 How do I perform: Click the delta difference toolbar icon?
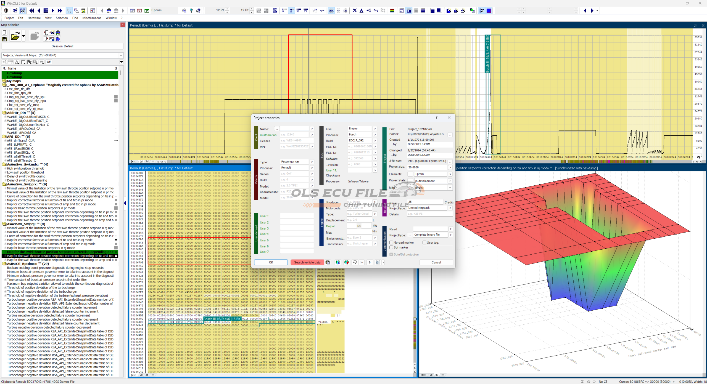point(361,10)
